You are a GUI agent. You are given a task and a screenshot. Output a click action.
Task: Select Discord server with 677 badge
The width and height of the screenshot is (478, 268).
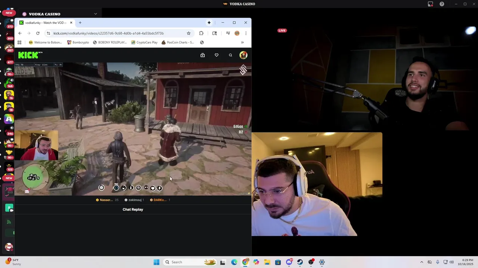[x=9, y=59]
